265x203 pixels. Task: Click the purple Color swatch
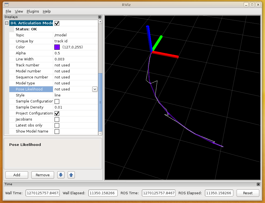(x=57, y=47)
